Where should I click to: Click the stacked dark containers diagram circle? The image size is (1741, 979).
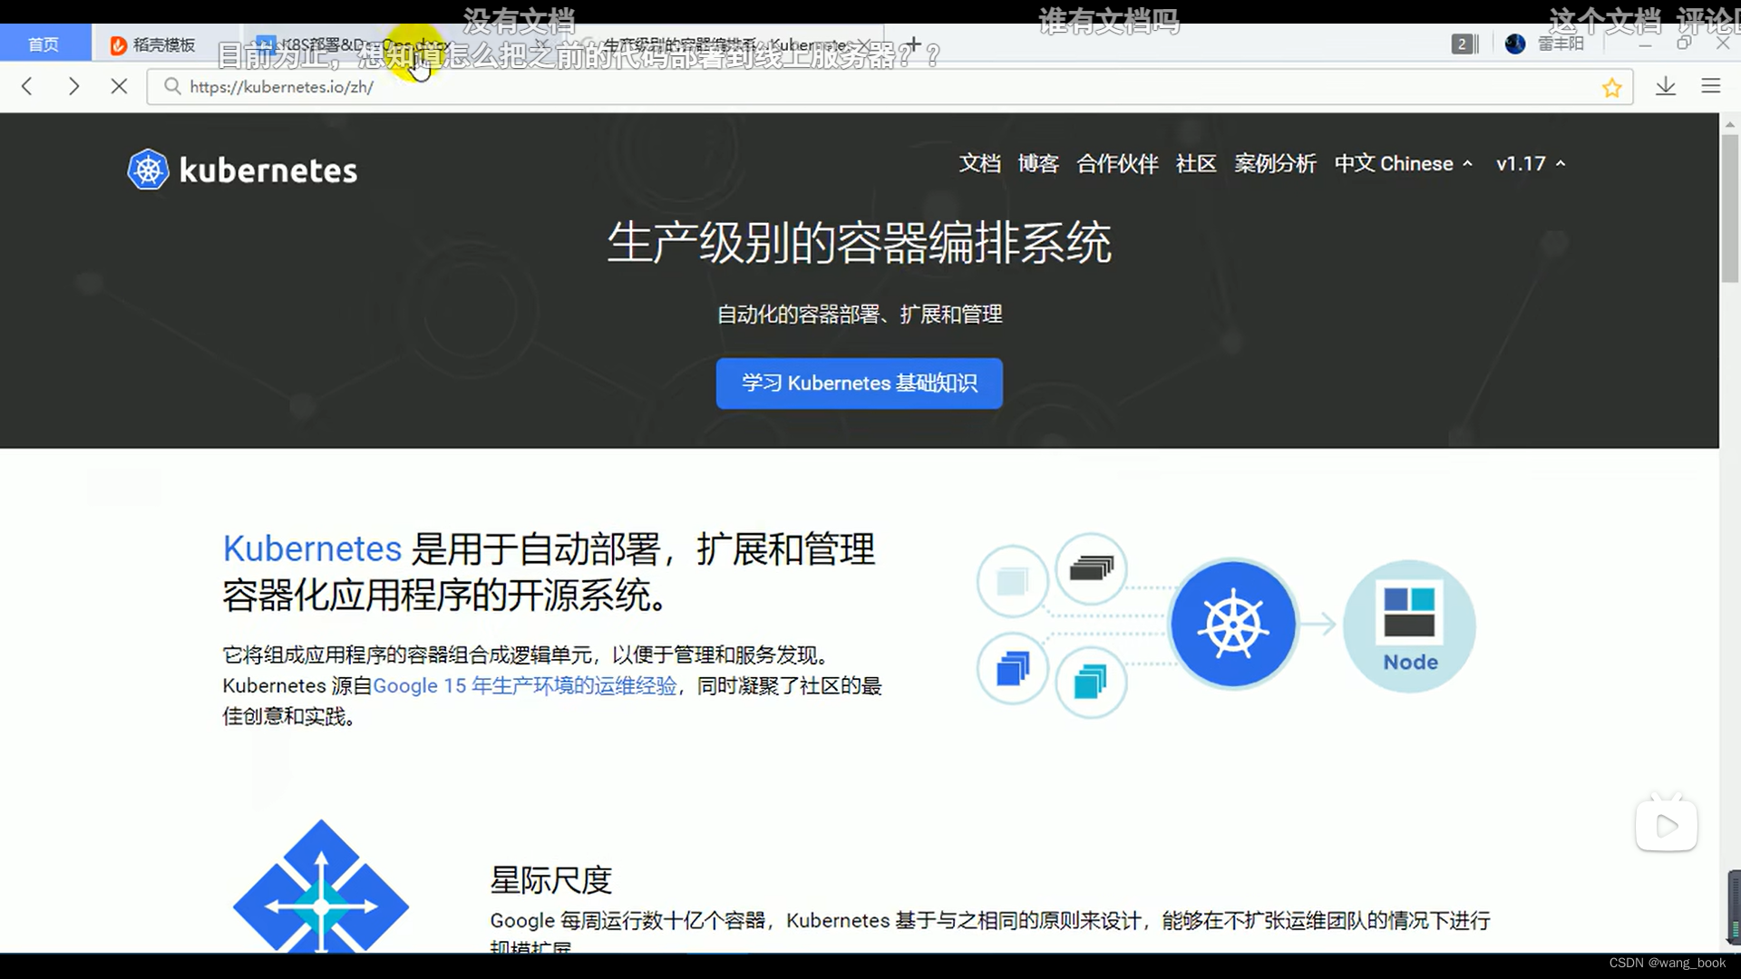pyautogui.click(x=1091, y=568)
